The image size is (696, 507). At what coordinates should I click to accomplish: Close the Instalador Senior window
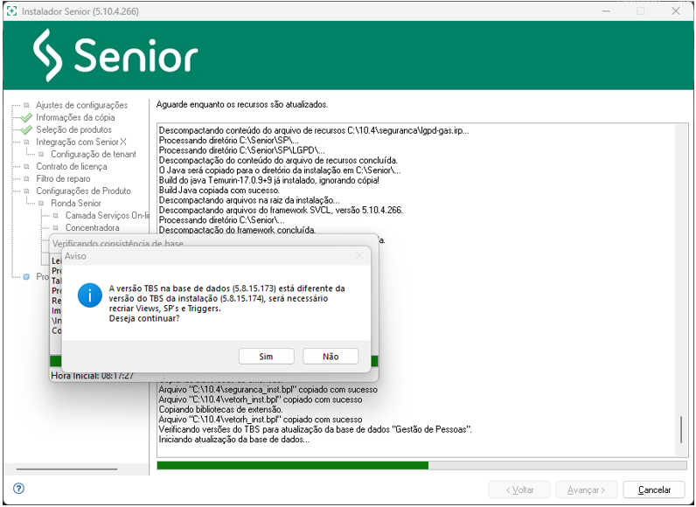[676, 11]
